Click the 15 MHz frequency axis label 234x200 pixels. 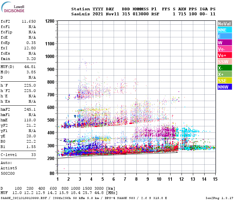click(215, 179)
